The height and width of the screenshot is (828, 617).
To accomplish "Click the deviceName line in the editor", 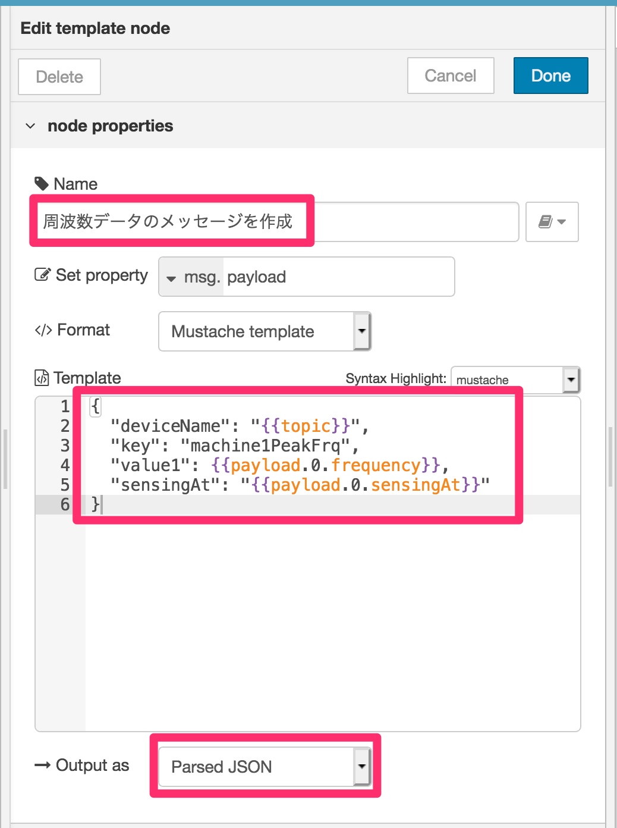I will 240,426.
